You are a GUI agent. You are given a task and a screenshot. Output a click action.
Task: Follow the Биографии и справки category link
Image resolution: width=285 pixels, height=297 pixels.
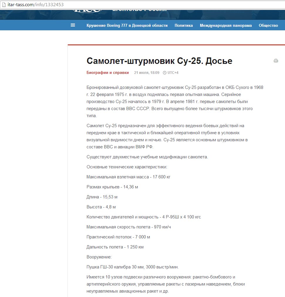(107, 73)
